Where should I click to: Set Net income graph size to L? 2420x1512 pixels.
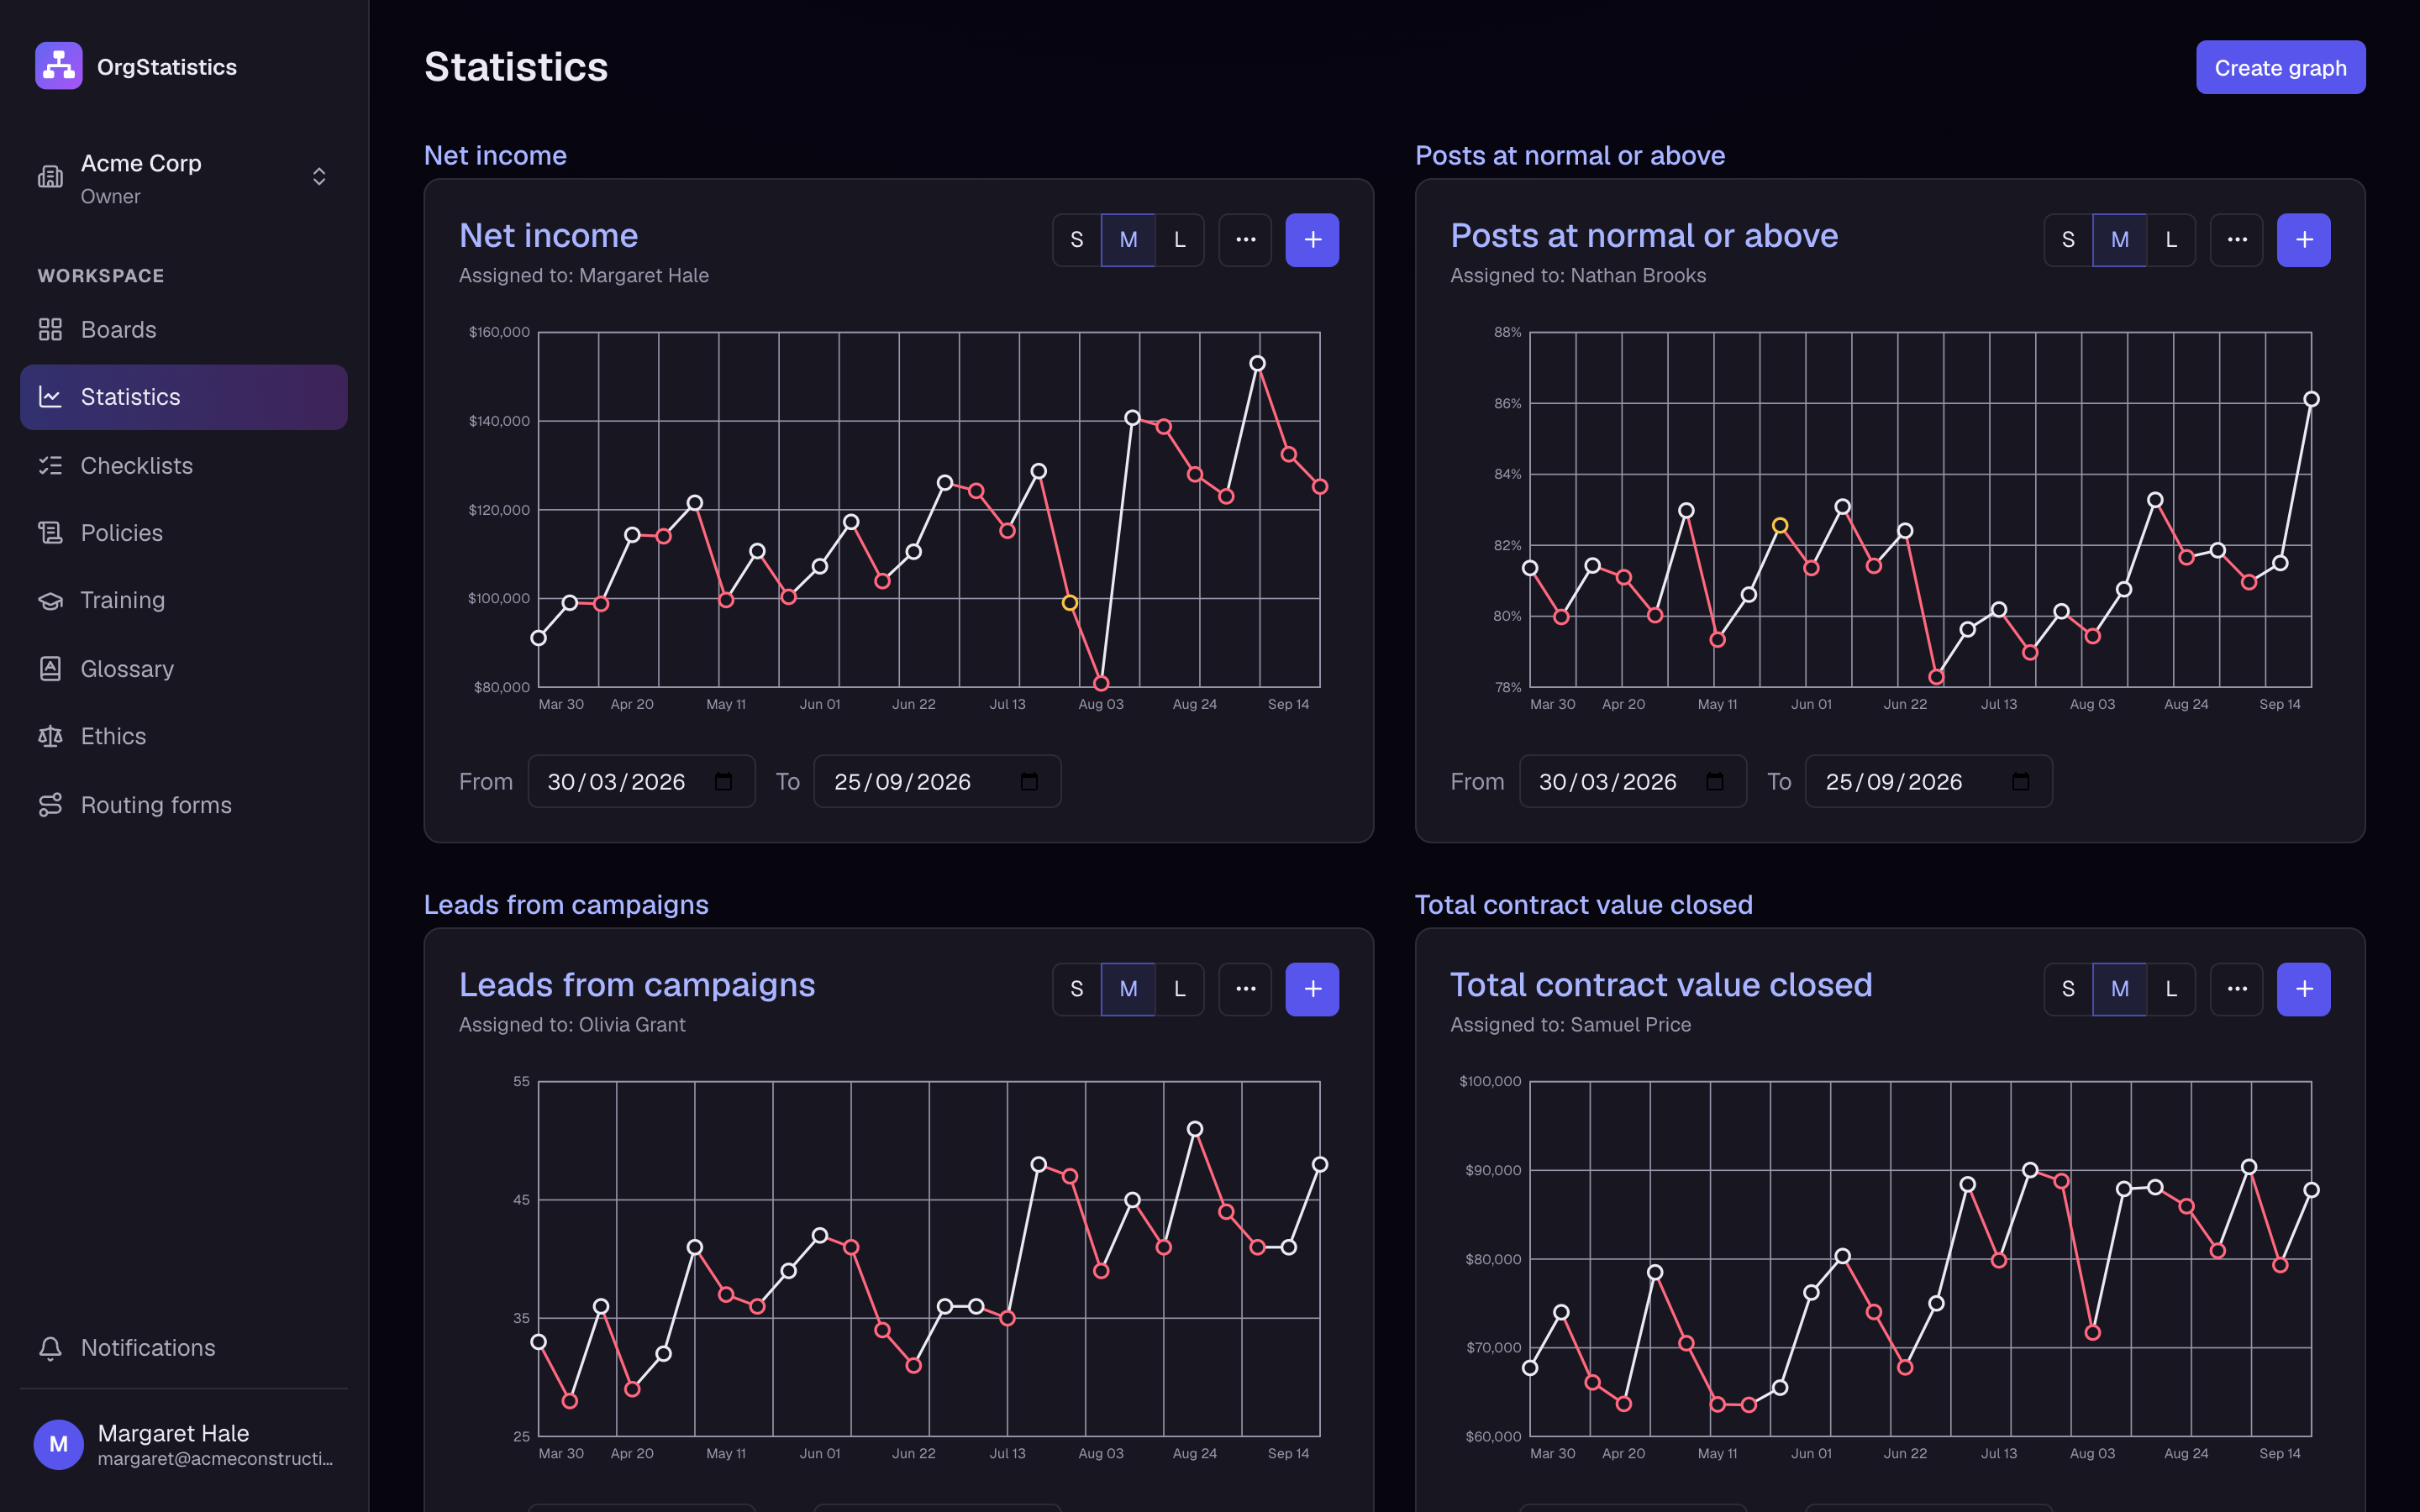(x=1180, y=240)
